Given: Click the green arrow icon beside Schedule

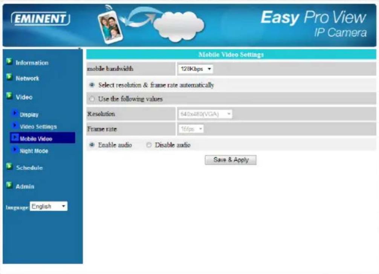Looking at the screenshot, I should tap(9, 166).
